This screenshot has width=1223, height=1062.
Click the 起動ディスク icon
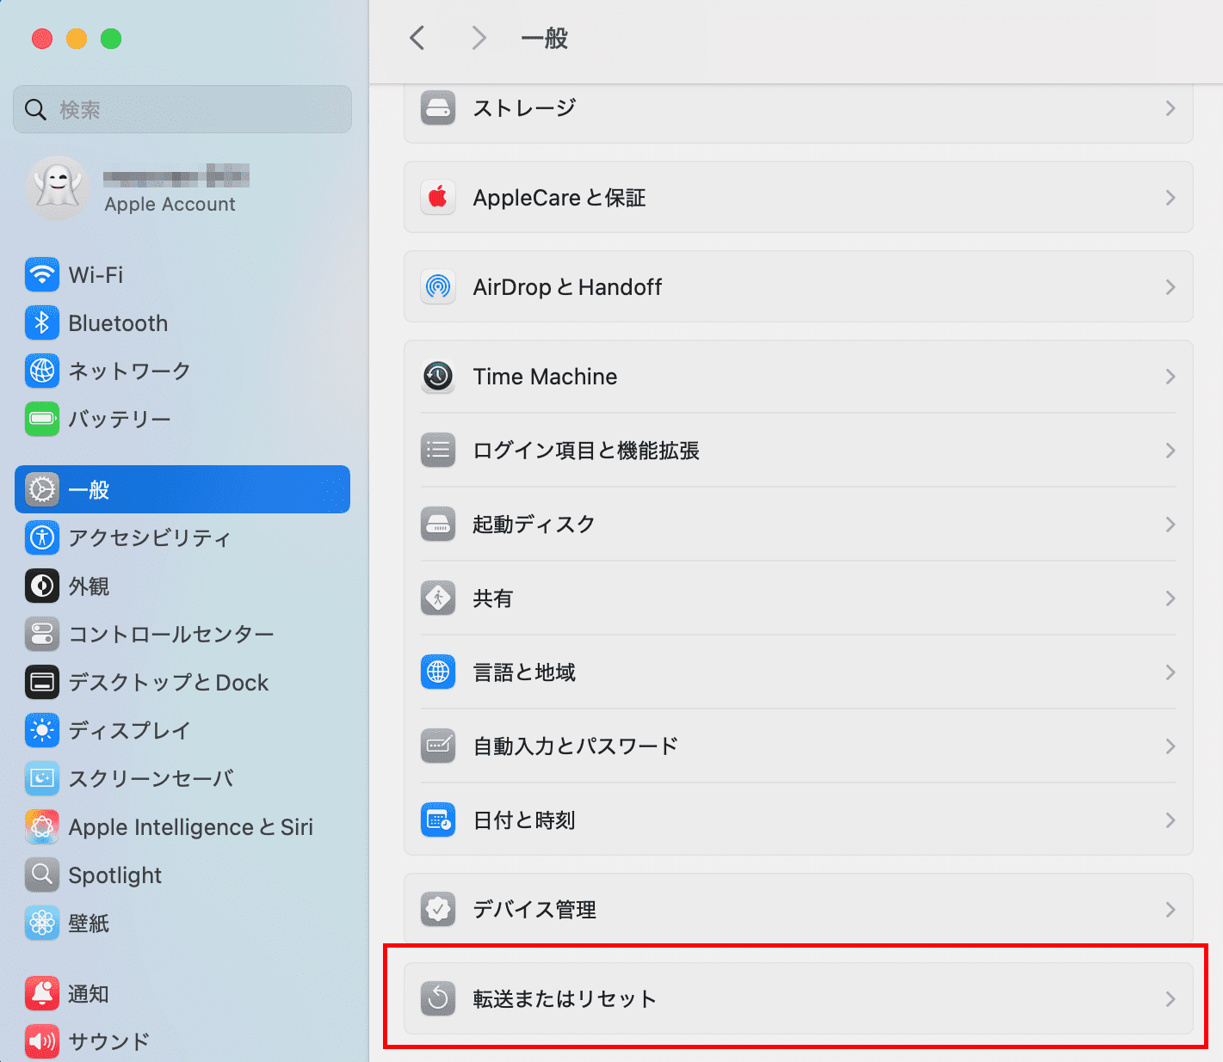click(438, 525)
